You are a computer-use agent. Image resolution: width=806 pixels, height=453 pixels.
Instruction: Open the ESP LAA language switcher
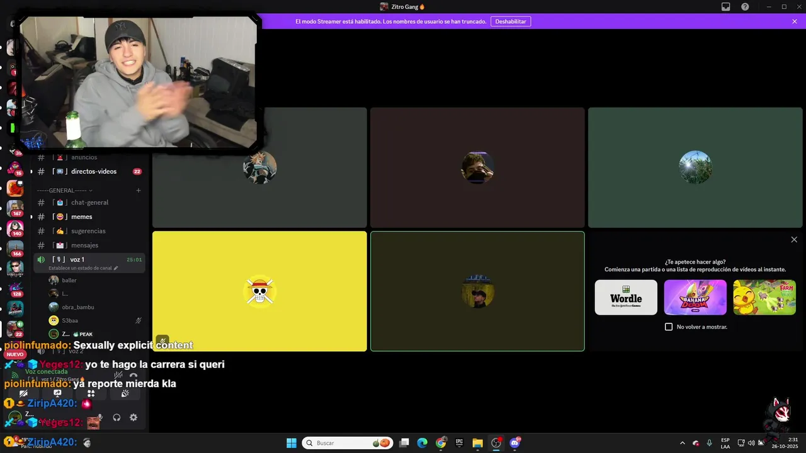(725, 443)
